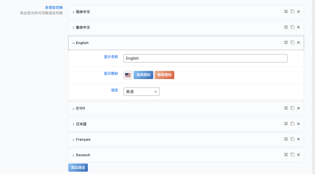Remove the Deutsch entry using the x icon

coord(298,154)
